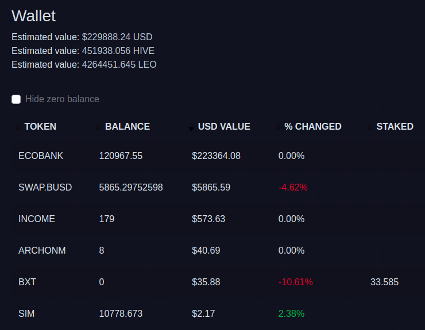This screenshot has width=425, height=330.
Task: Click the BALANCE header text
Action: tap(127, 126)
